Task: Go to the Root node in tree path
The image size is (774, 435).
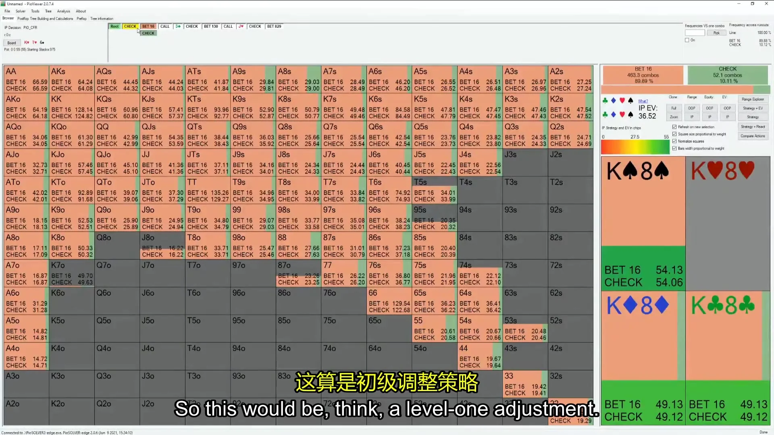Action: [x=114, y=27]
